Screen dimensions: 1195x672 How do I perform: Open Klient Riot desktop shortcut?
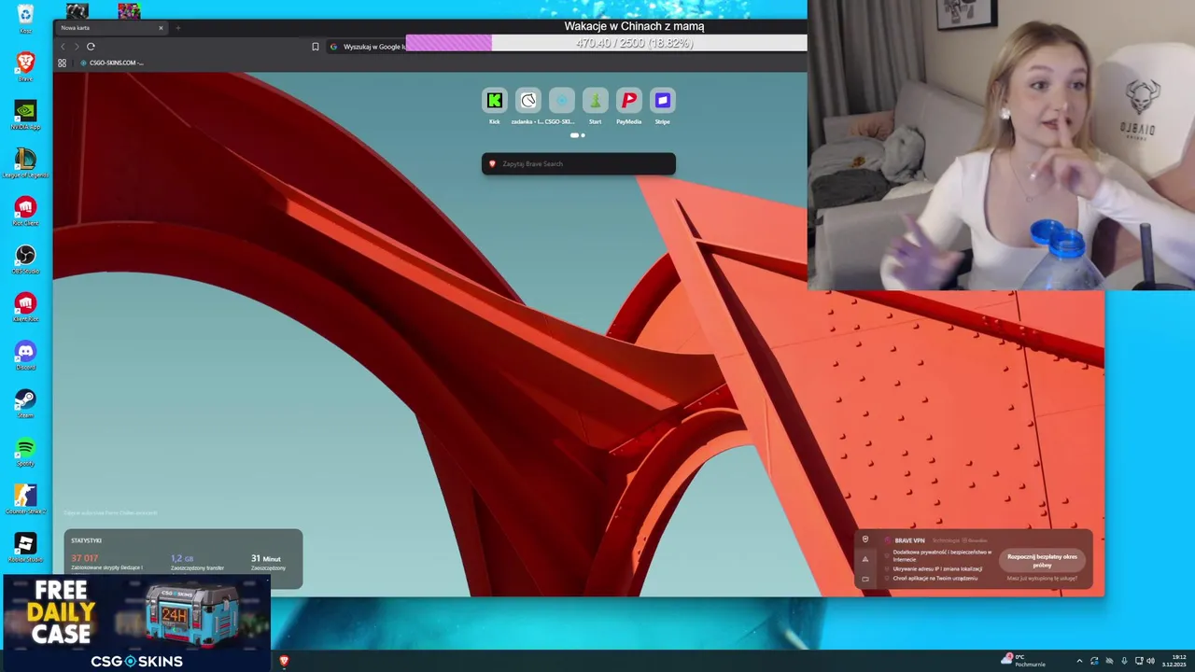(x=25, y=307)
